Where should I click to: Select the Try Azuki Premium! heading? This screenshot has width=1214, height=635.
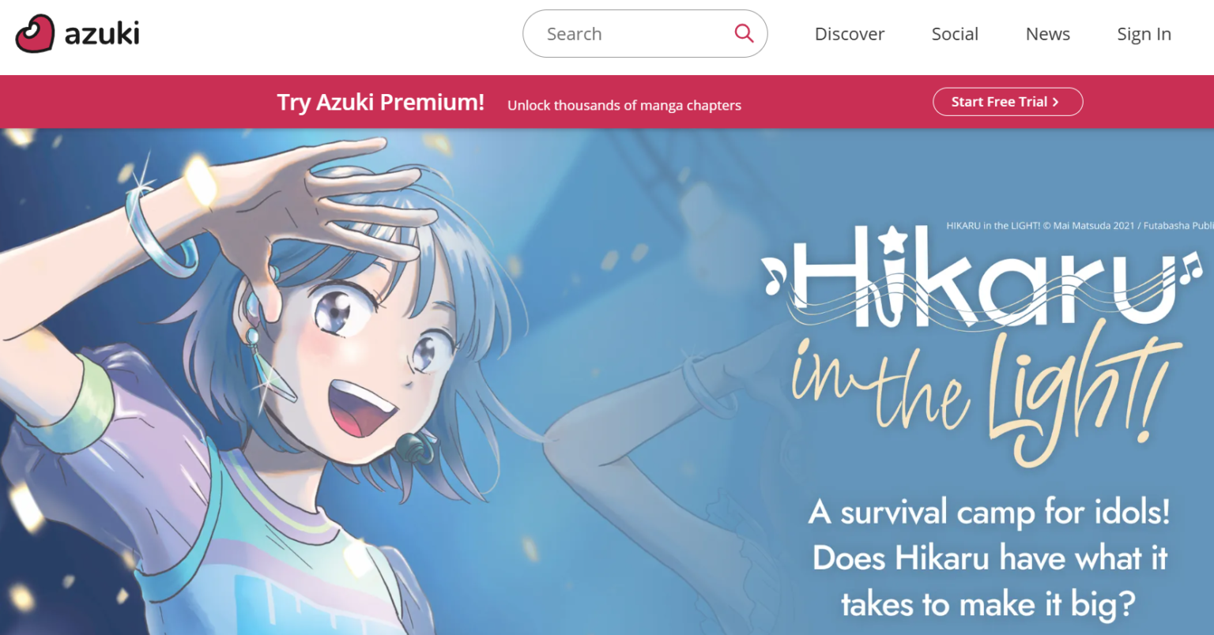tap(380, 102)
